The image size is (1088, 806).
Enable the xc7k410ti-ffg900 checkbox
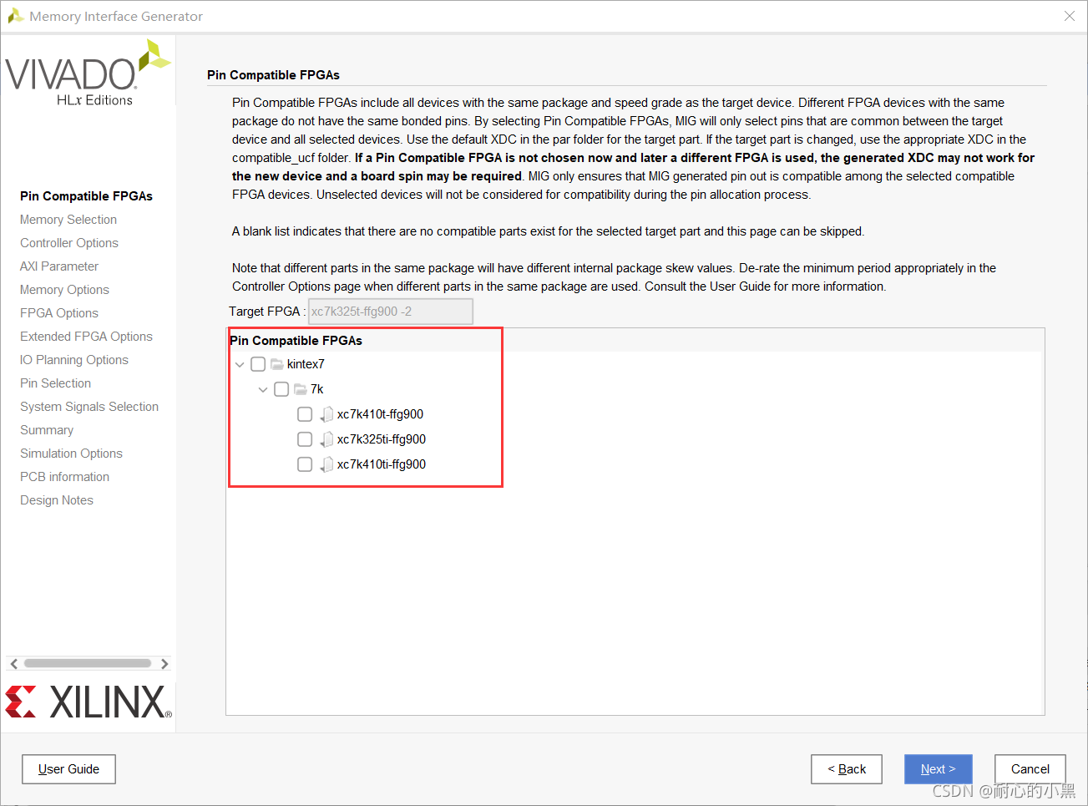[305, 464]
